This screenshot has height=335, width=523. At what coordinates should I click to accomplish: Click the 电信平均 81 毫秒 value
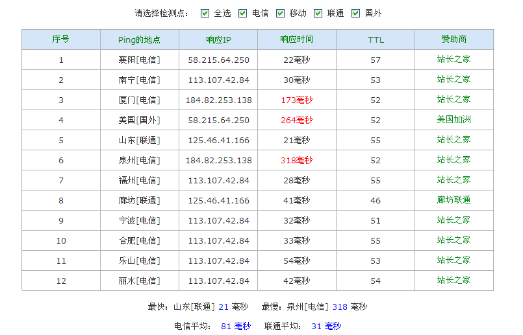[236, 326]
